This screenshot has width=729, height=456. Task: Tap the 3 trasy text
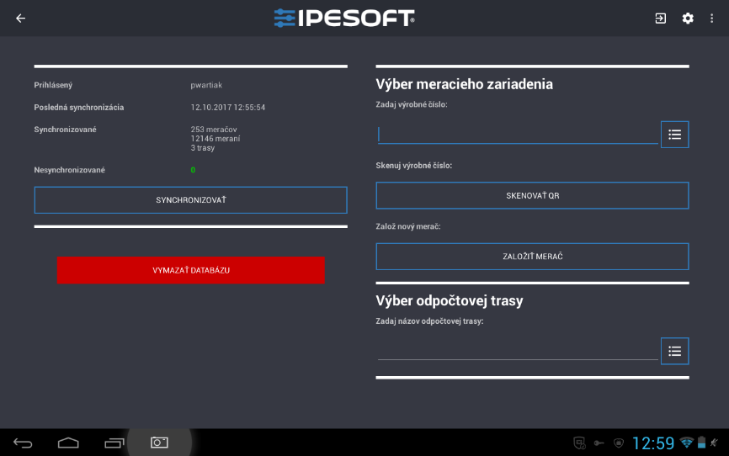(203, 148)
